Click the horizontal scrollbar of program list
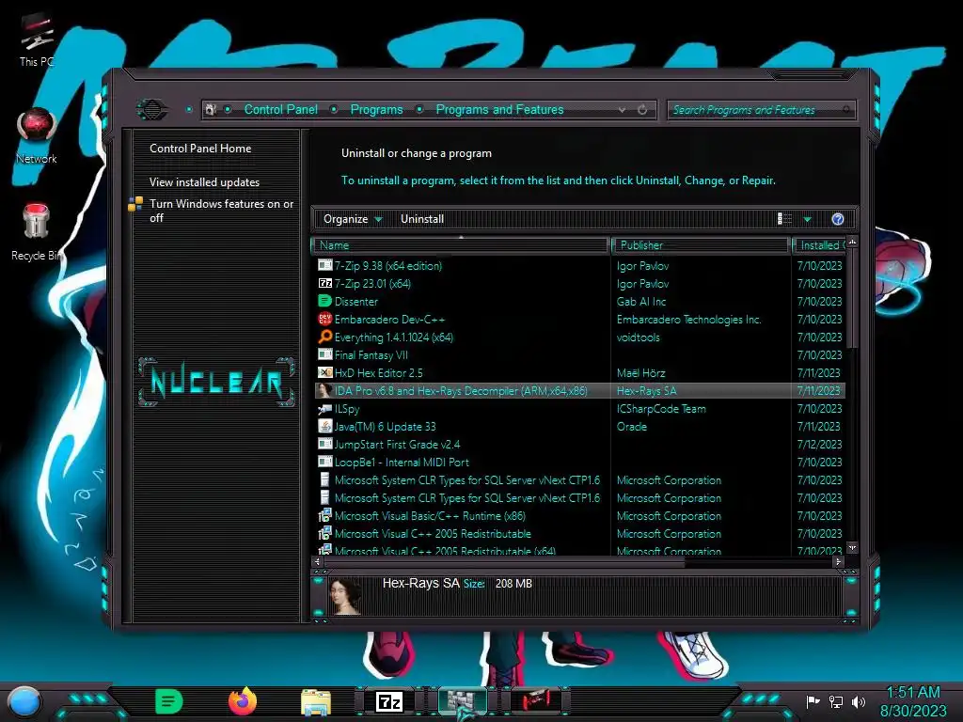This screenshot has height=722, width=963. click(504, 562)
